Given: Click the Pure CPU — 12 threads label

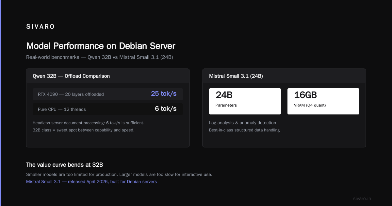Looking at the screenshot, I should tap(62, 109).
